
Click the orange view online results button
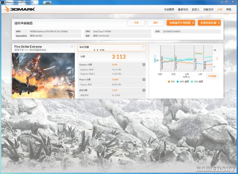[x=209, y=23]
